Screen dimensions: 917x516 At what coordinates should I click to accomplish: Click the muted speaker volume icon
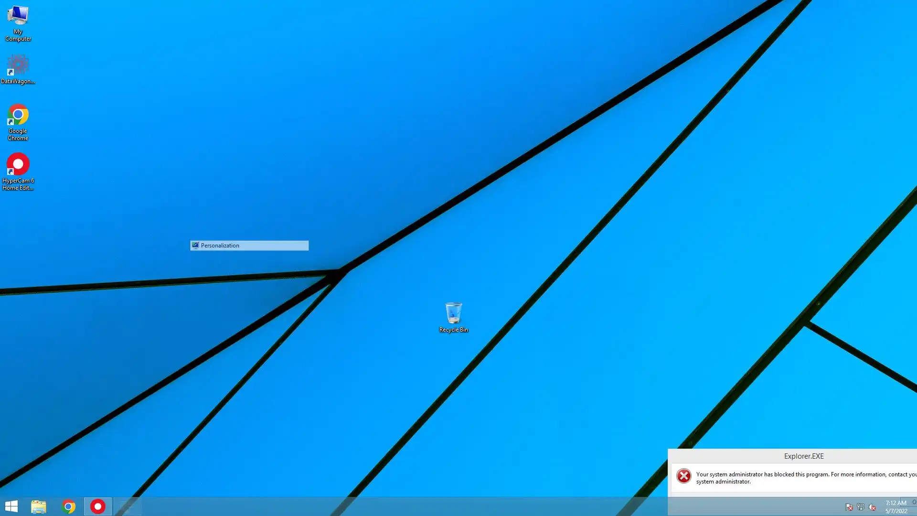(872, 507)
